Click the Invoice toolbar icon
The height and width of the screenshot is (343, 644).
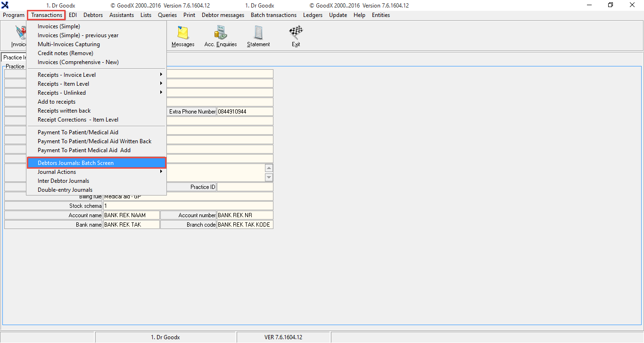click(x=19, y=33)
